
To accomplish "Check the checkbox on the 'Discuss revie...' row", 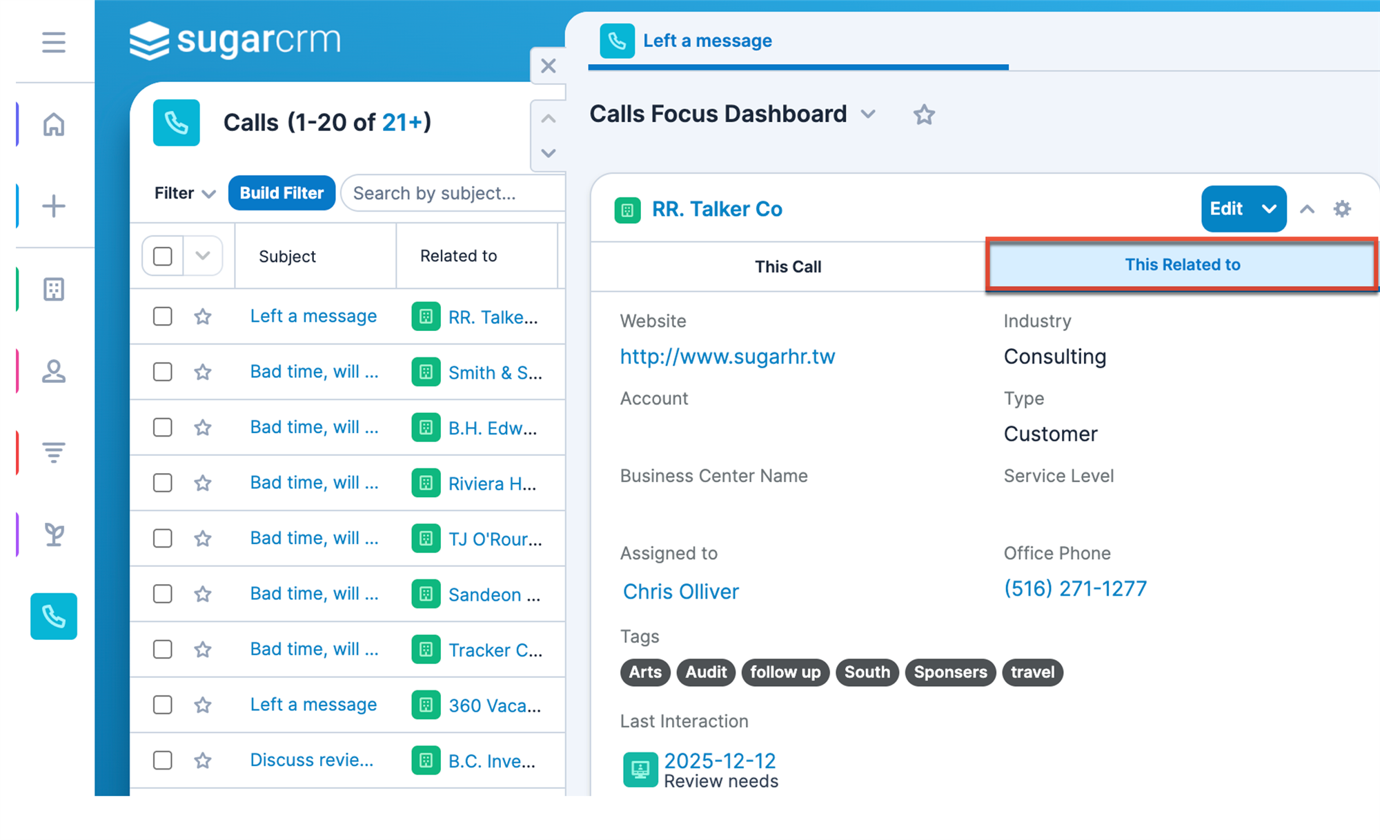I will click(162, 760).
